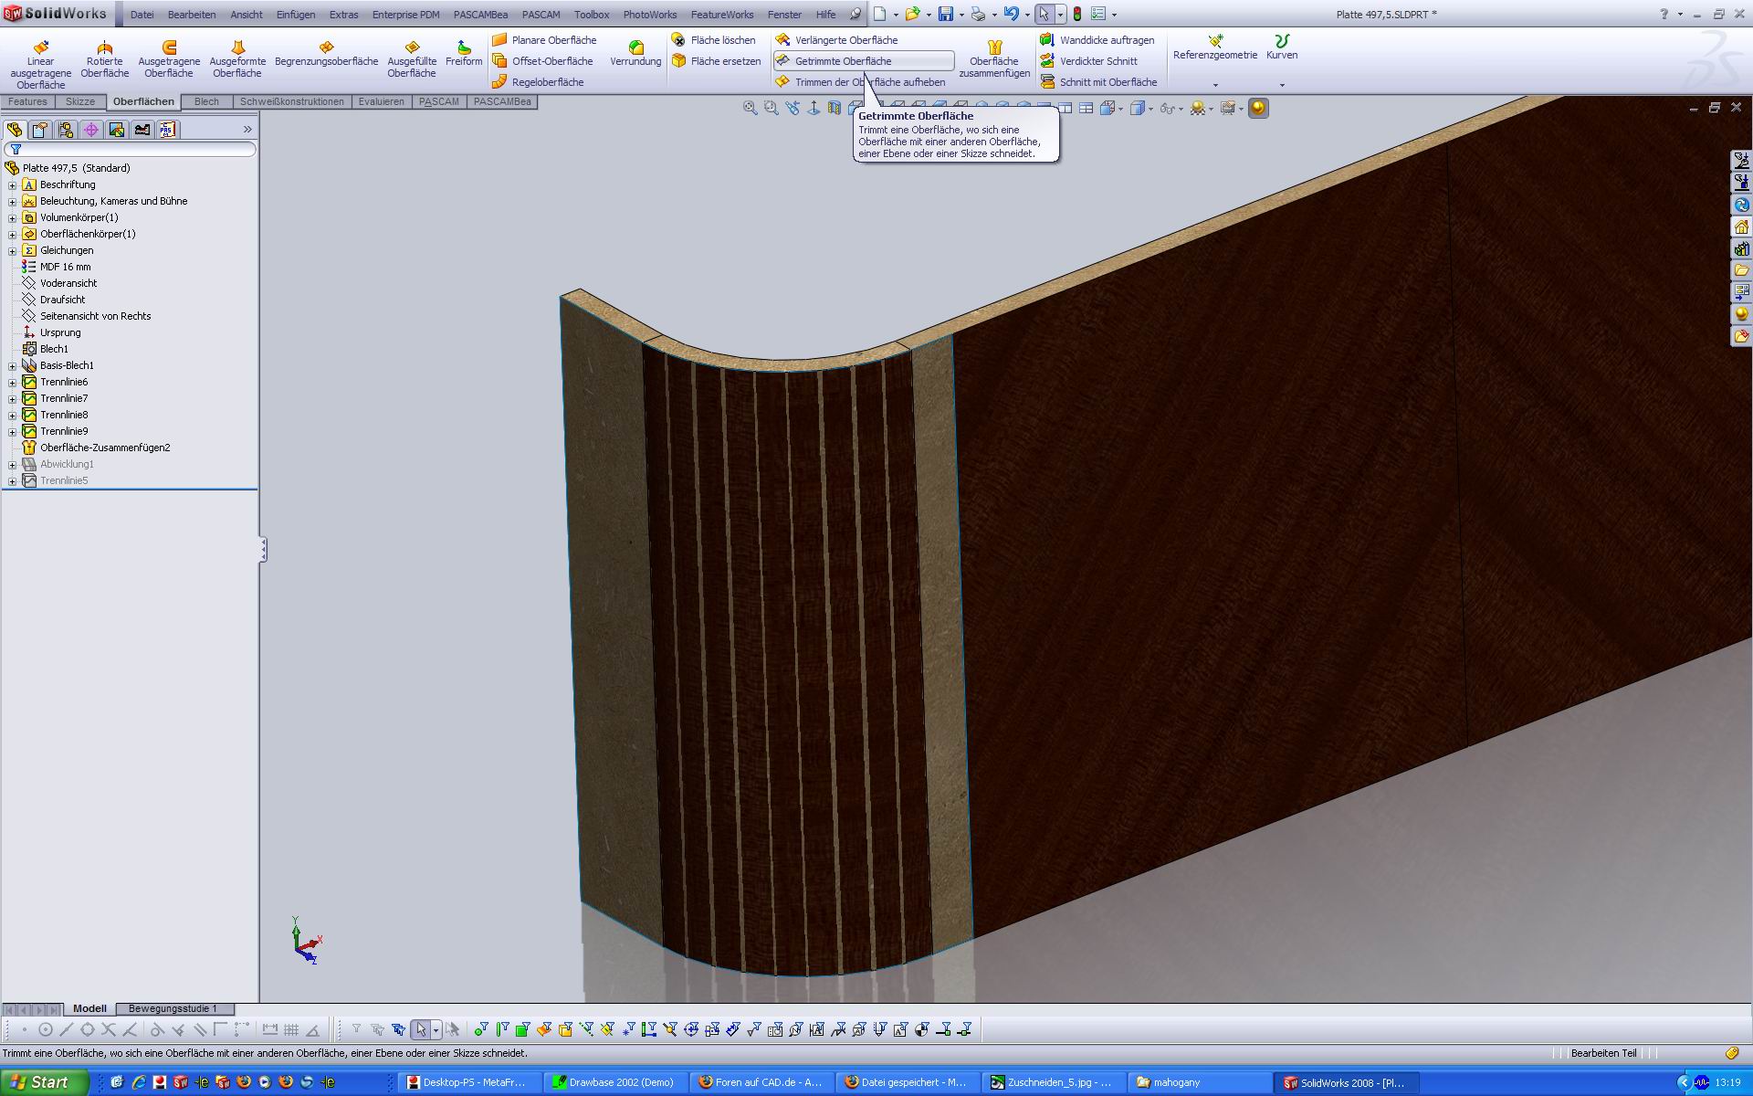Click Verlängerte Oberfläche command
The width and height of the screenshot is (1753, 1096).
click(836, 40)
